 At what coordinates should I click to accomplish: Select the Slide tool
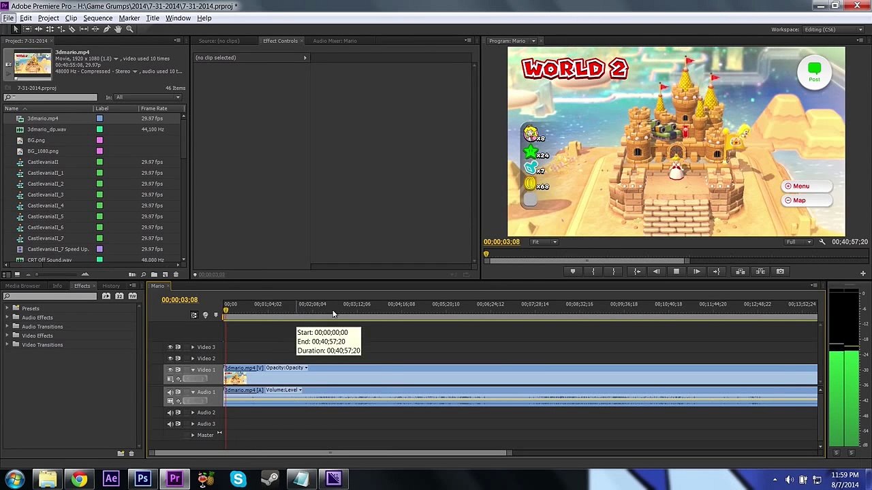(95, 29)
